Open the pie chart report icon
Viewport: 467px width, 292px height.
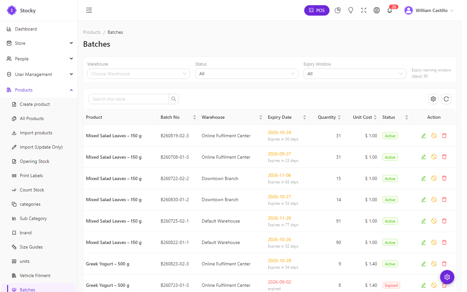tap(338, 10)
